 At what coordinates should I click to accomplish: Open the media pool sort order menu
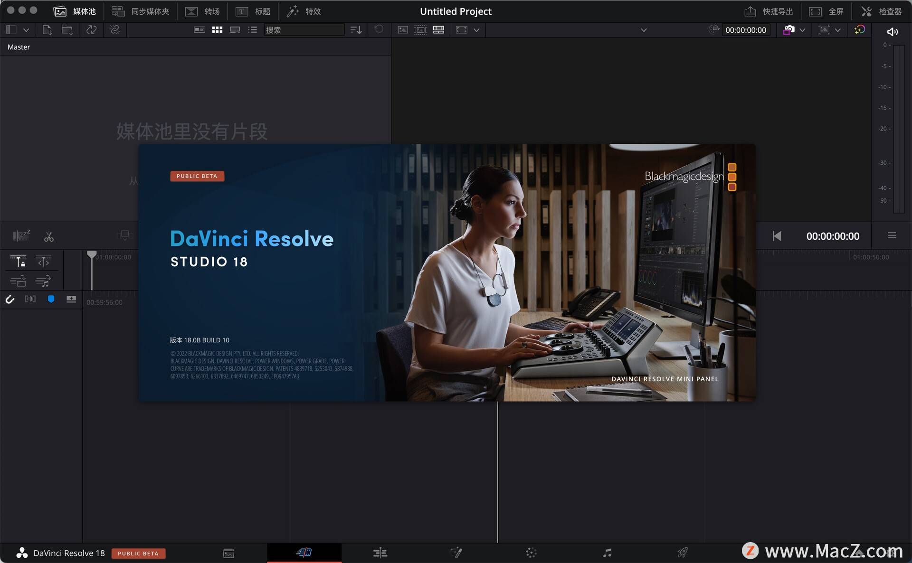pos(356,30)
